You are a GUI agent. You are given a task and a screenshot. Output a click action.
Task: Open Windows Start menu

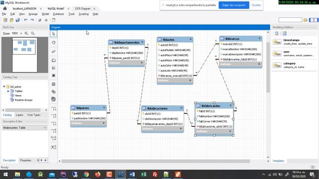(x=5, y=175)
